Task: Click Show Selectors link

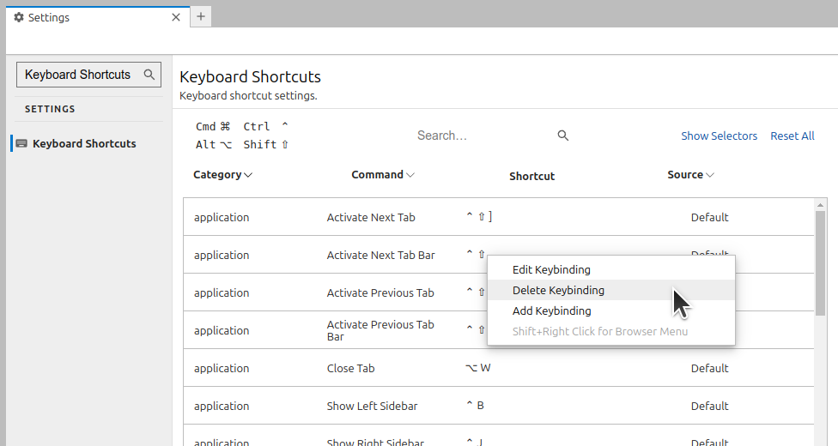Action: (x=719, y=136)
